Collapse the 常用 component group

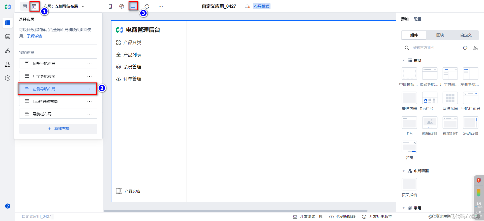click(x=404, y=208)
